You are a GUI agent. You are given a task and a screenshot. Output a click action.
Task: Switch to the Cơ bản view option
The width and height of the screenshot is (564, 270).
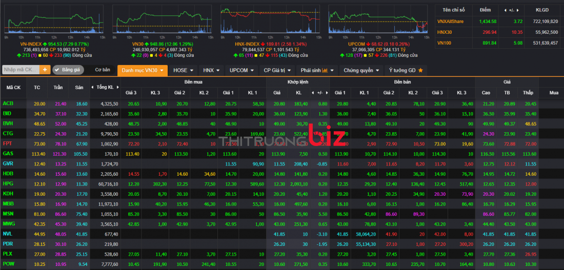103,70
